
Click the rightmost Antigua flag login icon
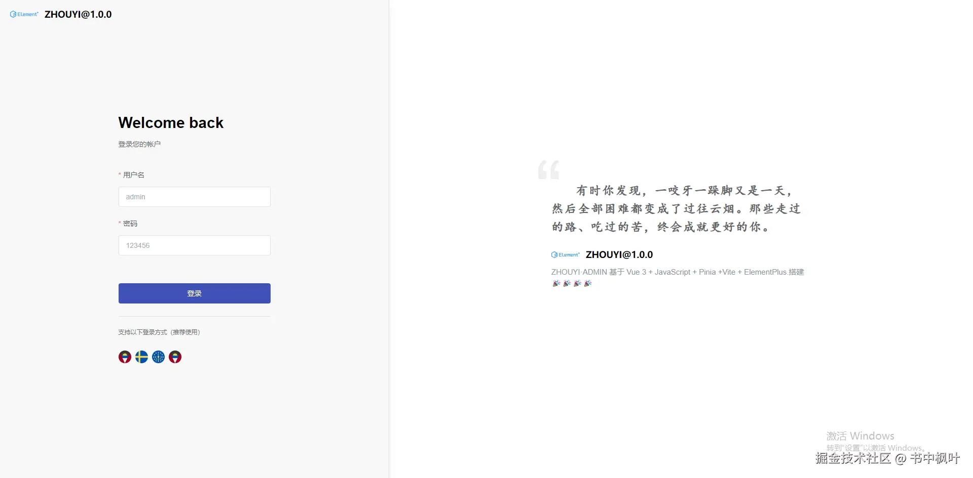(x=175, y=357)
